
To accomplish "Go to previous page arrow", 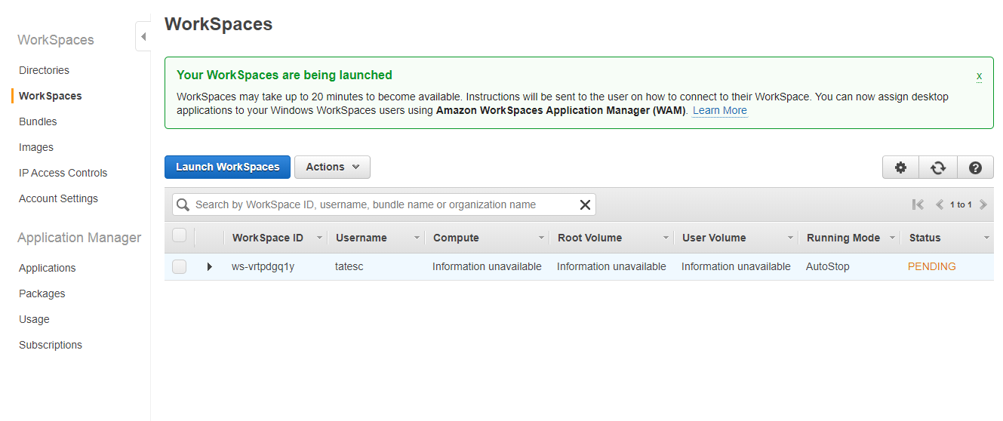I will pos(940,204).
